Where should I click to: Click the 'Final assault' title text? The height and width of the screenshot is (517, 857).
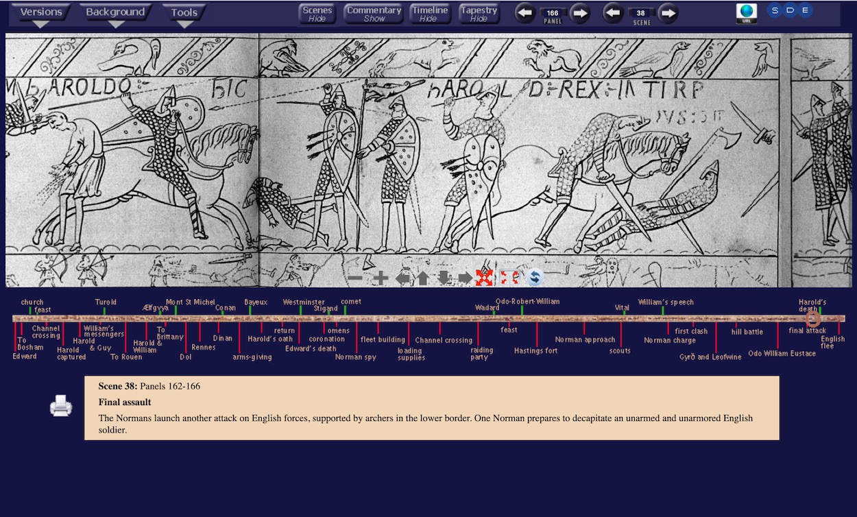125,402
